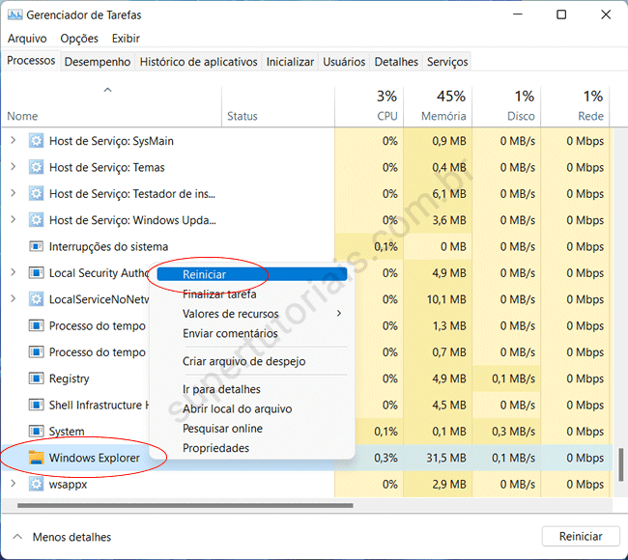Click the gear icon for Host de Serviço: SysMain

pos(37,141)
